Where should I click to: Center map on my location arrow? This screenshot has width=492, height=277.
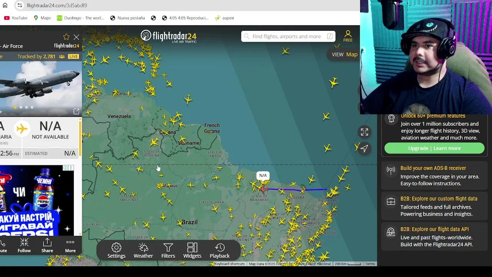[x=364, y=148]
